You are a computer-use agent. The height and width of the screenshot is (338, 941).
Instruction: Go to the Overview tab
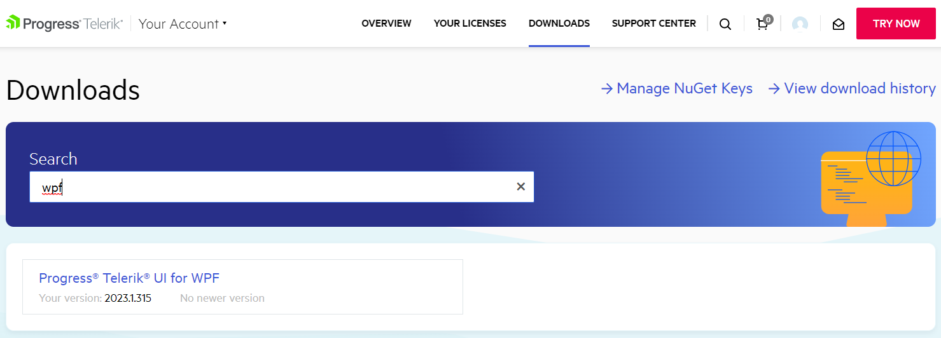tap(386, 24)
